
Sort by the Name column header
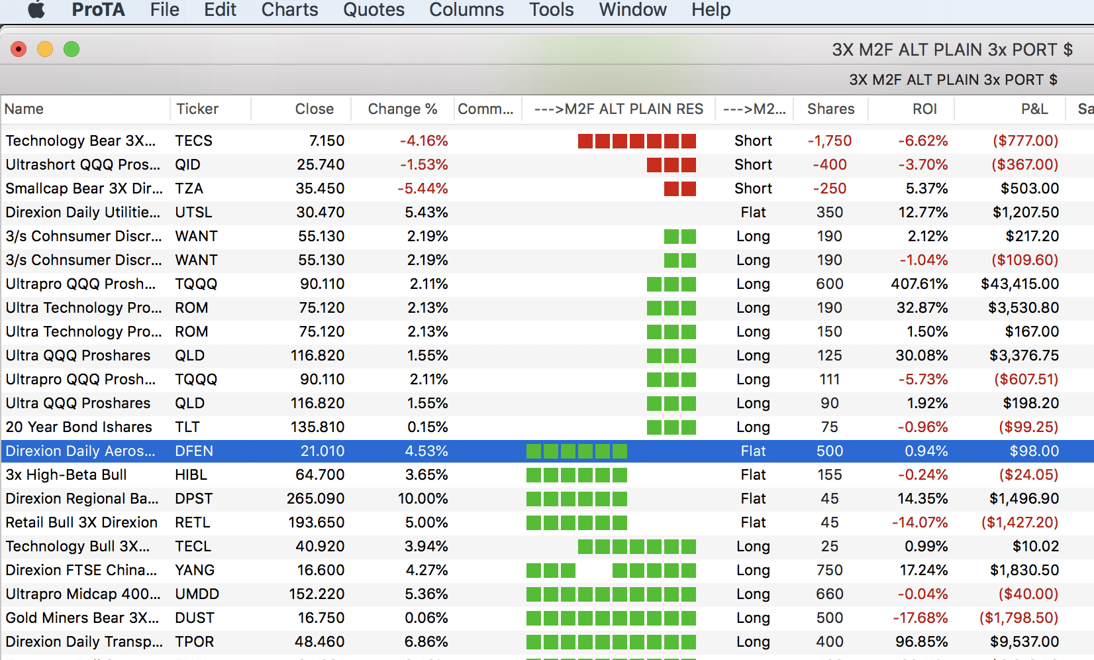point(85,109)
